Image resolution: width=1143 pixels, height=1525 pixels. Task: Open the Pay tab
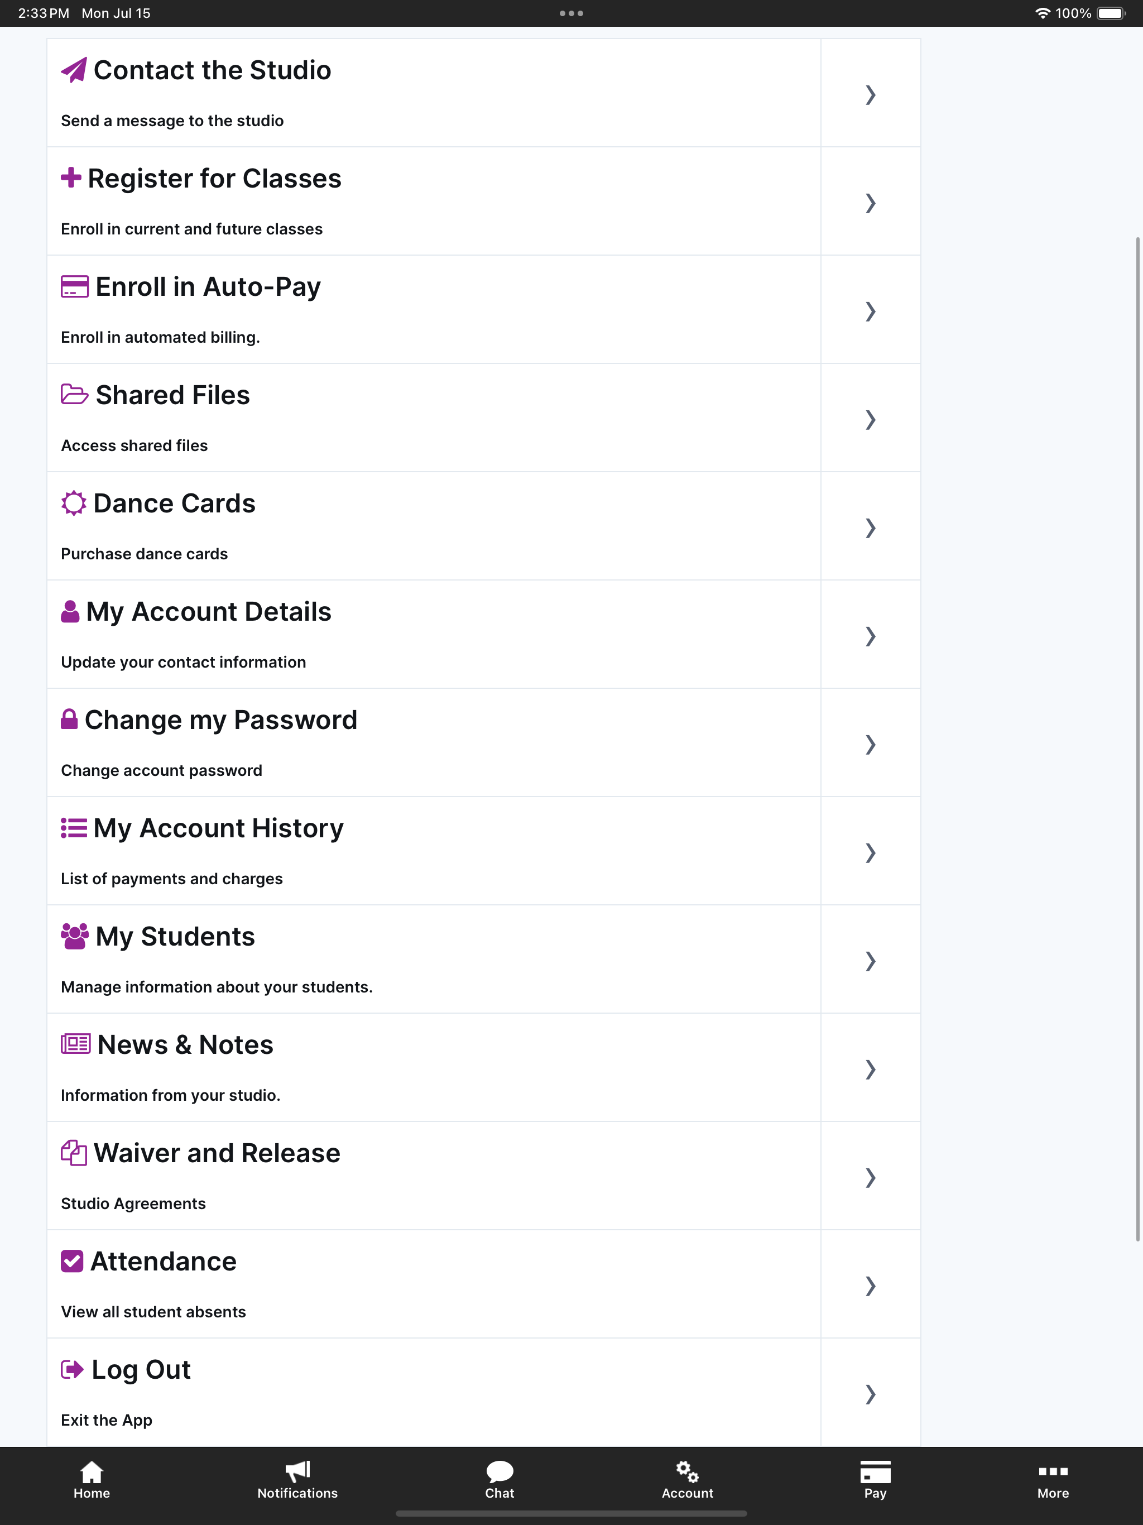876,1480
